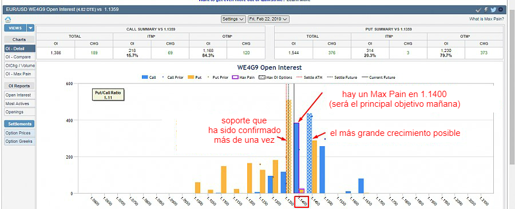Image resolution: width=515 pixels, height=209 pixels.
Task: Select the OI - Compare view
Action: pyautogui.click(x=19, y=57)
